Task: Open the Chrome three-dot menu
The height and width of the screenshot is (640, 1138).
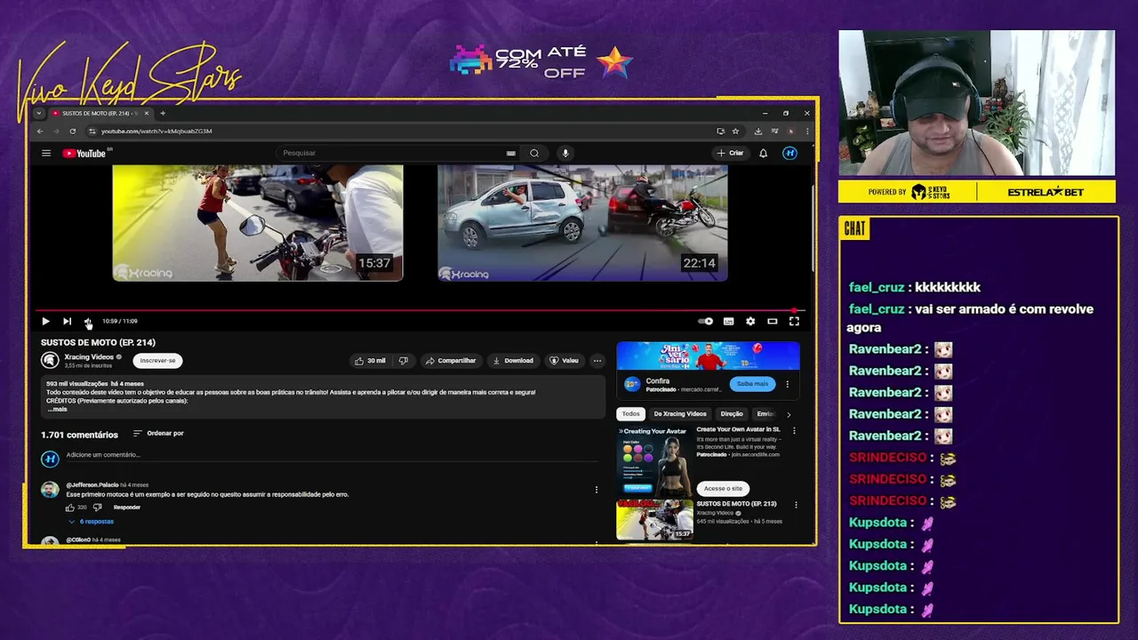Action: 807,131
